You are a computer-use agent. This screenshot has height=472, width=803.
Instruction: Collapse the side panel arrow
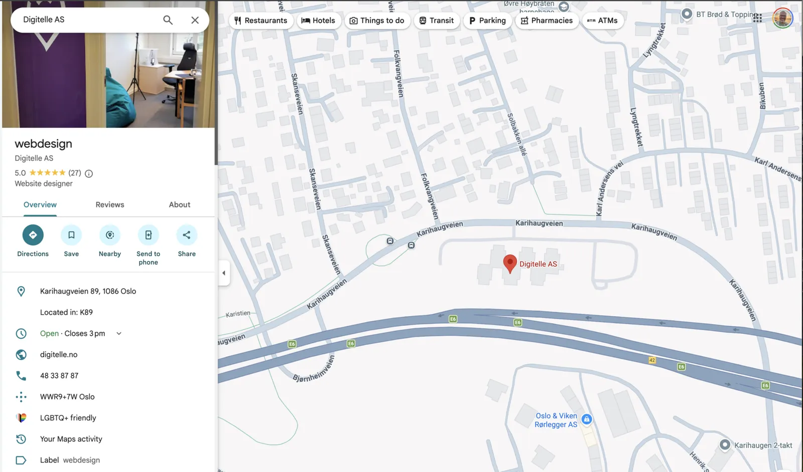coord(224,273)
